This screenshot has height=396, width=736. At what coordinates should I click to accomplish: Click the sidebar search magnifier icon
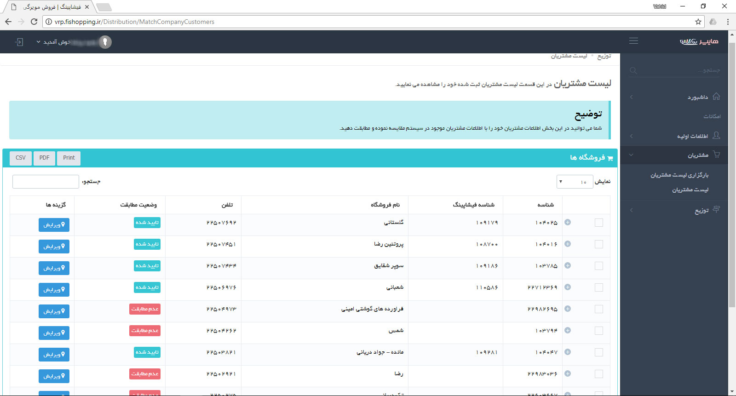[x=633, y=70]
